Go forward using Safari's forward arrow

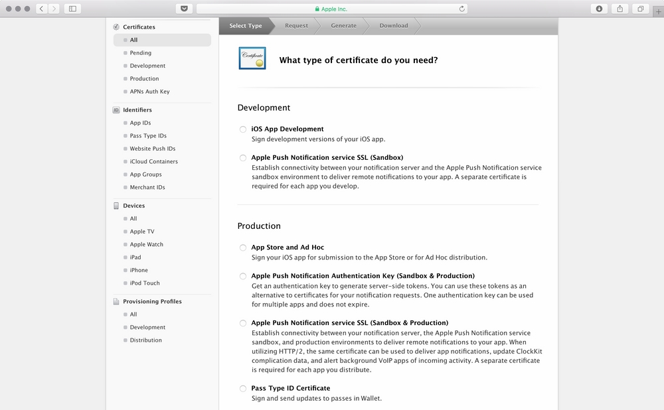[x=54, y=9]
